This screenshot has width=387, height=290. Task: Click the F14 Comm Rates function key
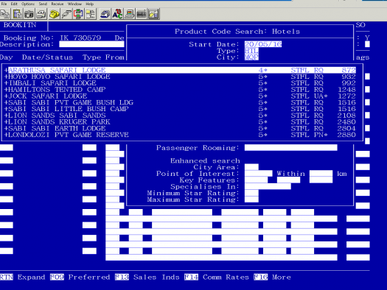217,277
